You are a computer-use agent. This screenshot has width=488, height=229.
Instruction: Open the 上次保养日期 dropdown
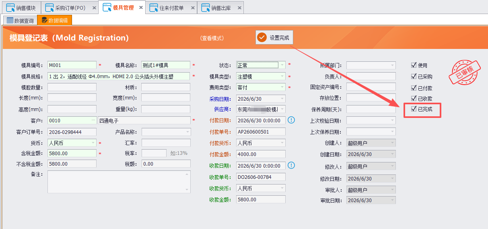click(393, 132)
